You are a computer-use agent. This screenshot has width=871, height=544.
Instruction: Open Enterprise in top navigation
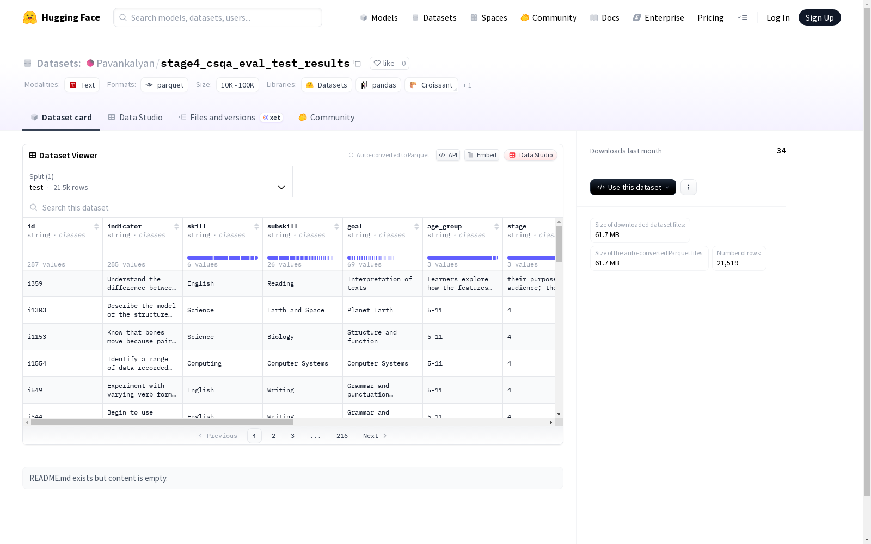click(659, 17)
